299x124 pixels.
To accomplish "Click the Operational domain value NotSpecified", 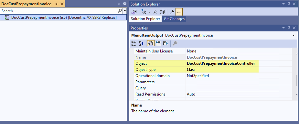I will (x=198, y=76).
